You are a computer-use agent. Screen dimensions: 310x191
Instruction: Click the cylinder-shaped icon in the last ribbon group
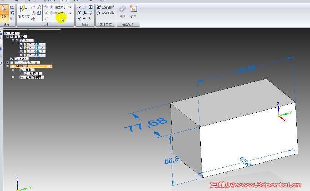[122, 9]
